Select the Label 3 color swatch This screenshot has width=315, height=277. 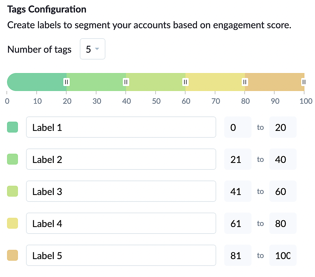pyautogui.click(x=12, y=191)
